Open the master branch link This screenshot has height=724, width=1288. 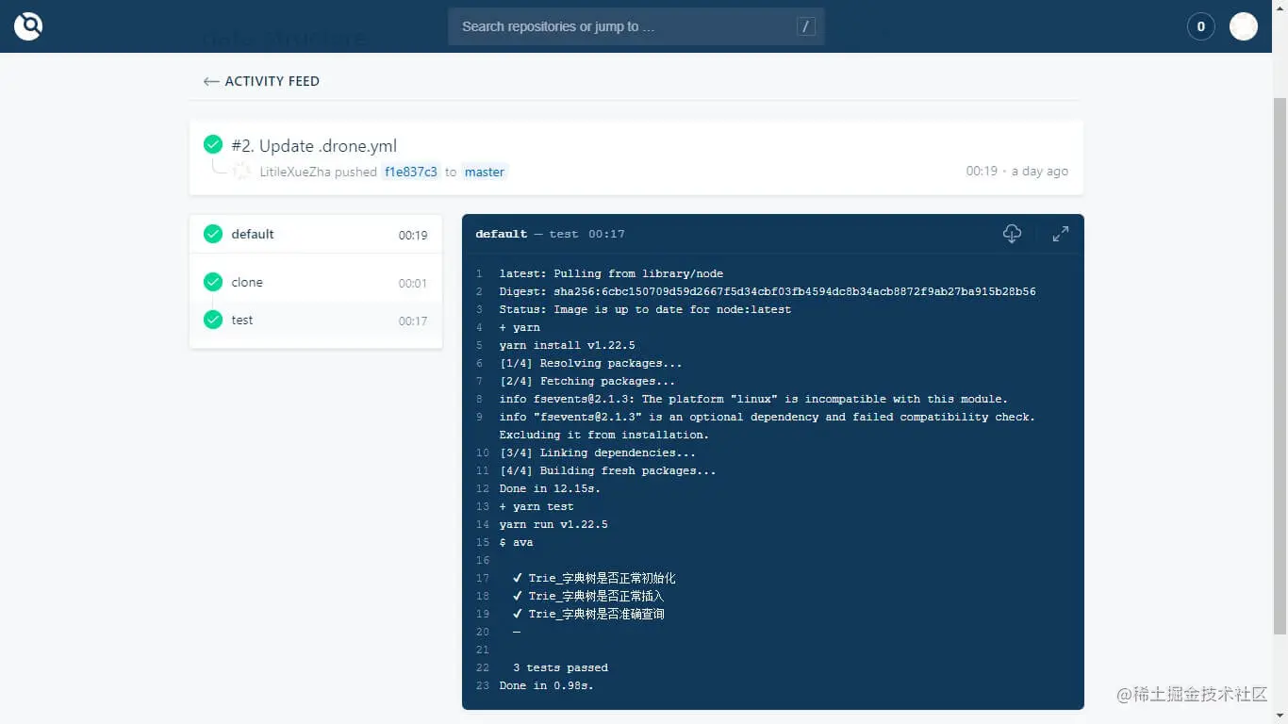tap(485, 172)
